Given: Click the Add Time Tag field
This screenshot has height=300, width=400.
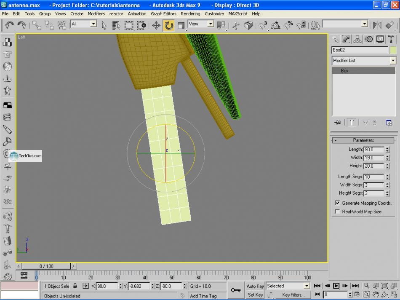Looking at the screenshot, I should click(207, 296).
